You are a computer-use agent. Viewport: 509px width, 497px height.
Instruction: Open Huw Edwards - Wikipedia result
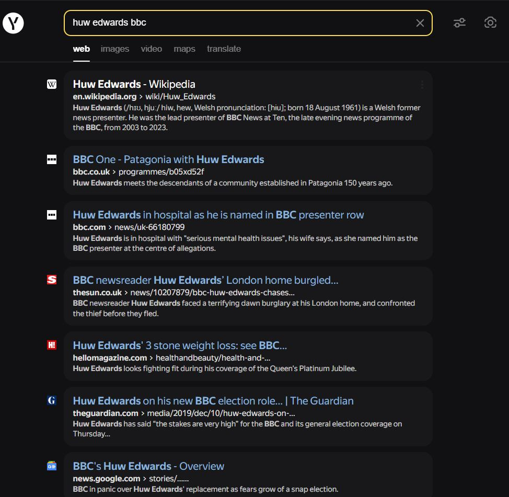(x=134, y=85)
